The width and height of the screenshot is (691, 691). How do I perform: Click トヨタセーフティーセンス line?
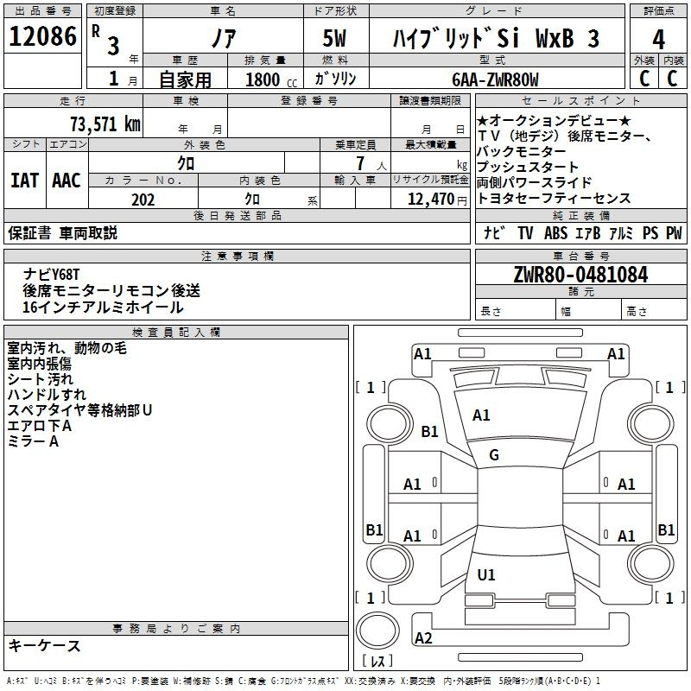(x=554, y=199)
